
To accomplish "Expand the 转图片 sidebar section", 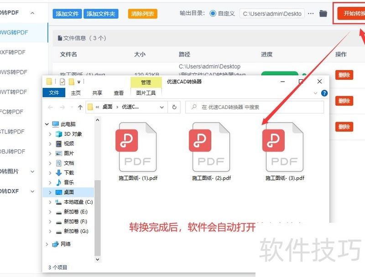I will point(32,171).
